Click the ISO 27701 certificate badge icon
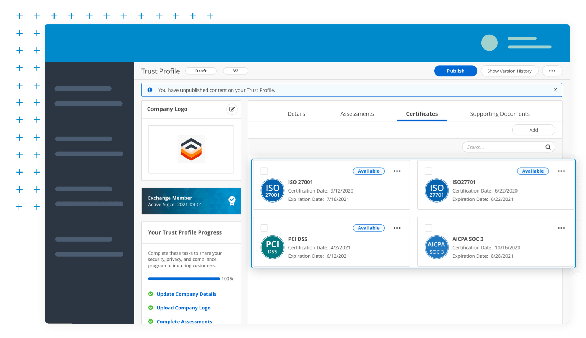586x338 pixels. pyautogui.click(x=437, y=190)
